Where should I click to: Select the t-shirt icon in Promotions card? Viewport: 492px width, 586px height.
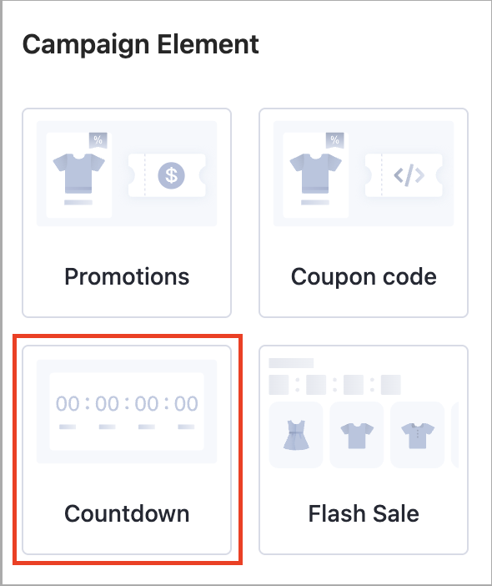(x=78, y=173)
